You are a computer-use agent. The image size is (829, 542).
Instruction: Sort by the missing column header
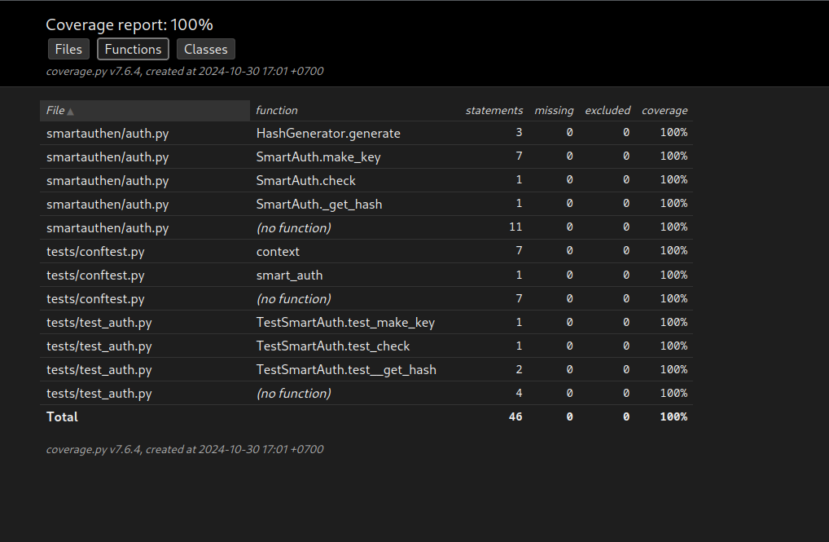pos(554,110)
